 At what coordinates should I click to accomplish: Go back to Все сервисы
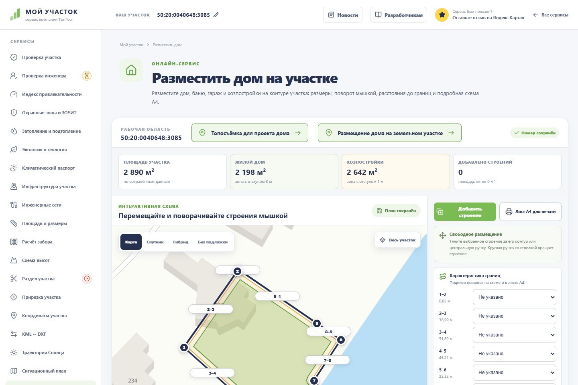click(551, 15)
